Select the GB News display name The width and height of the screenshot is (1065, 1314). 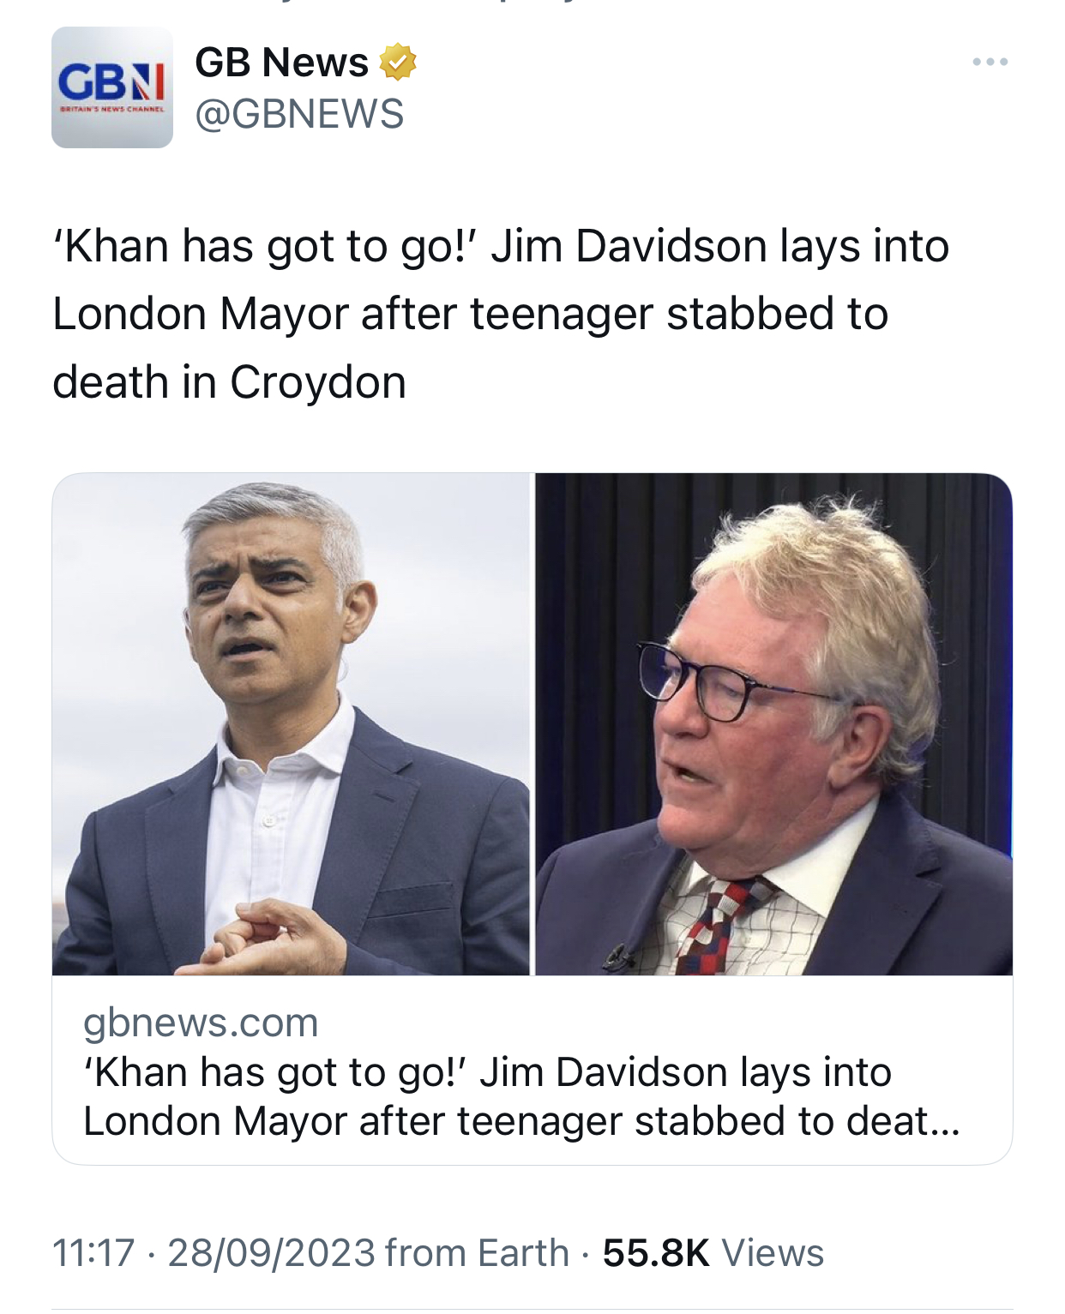tap(281, 62)
